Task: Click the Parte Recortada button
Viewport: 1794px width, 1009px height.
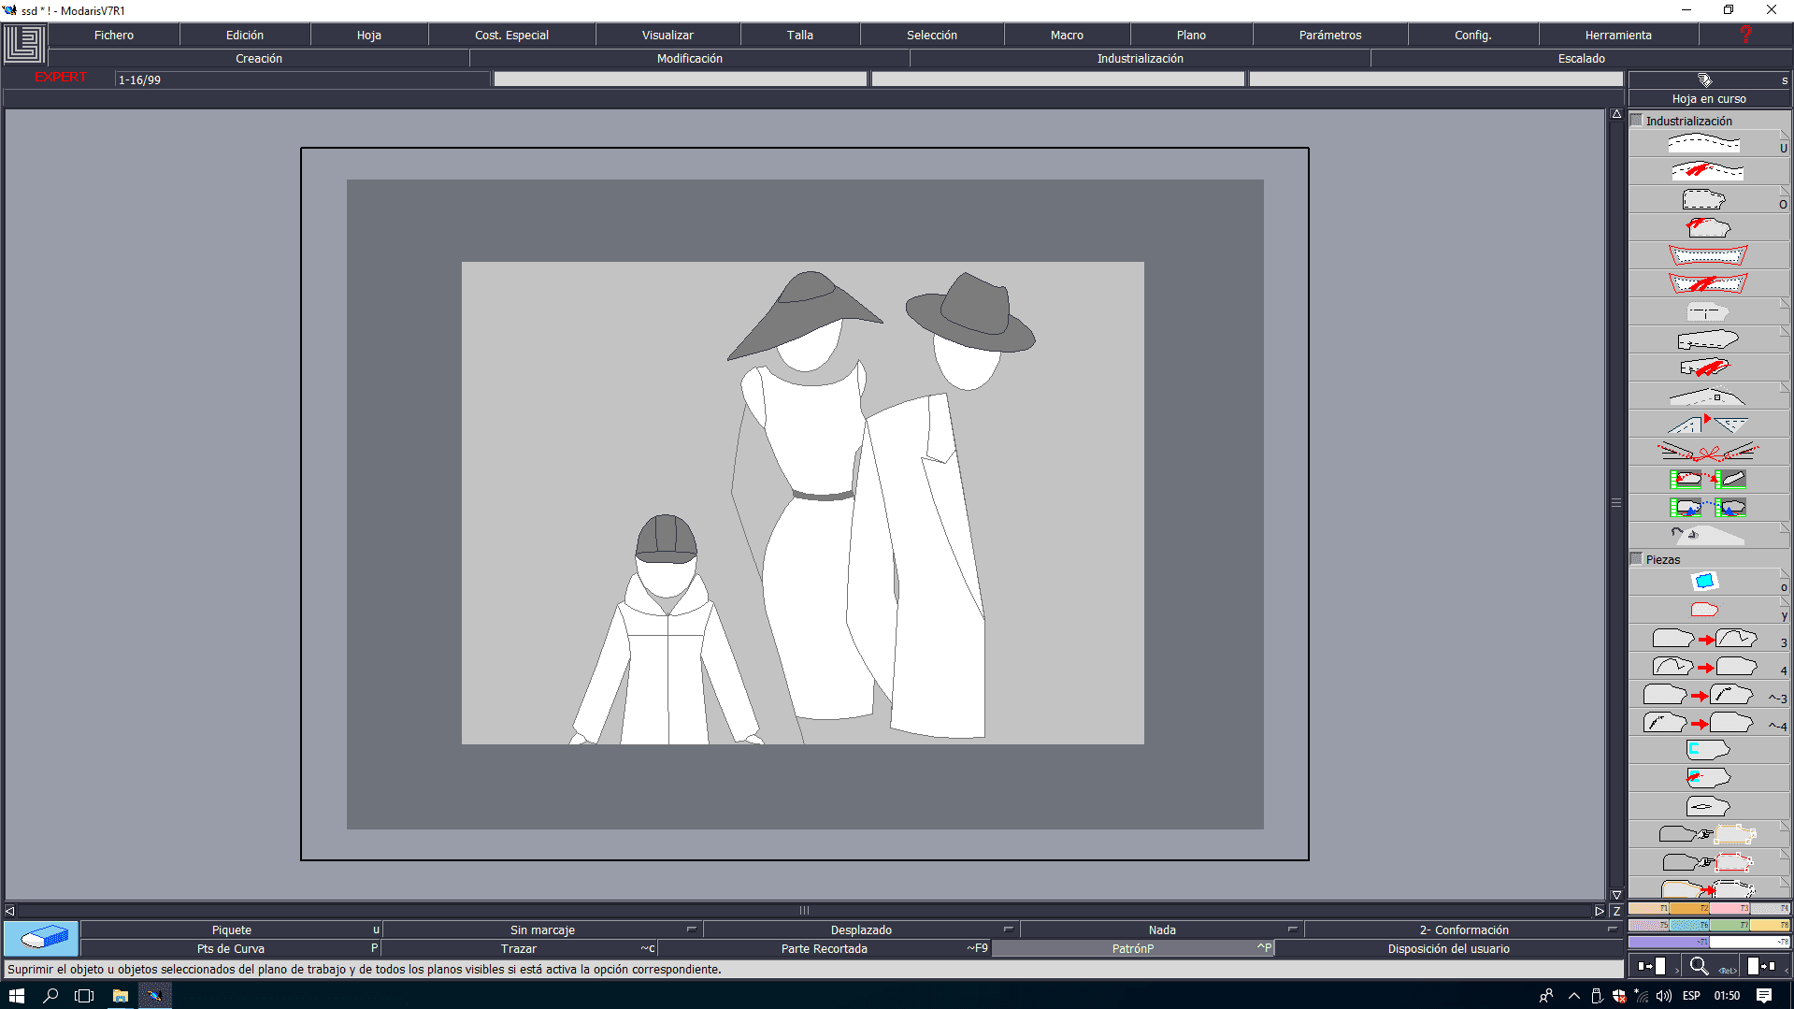Action: pyautogui.click(x=824, y=948)
